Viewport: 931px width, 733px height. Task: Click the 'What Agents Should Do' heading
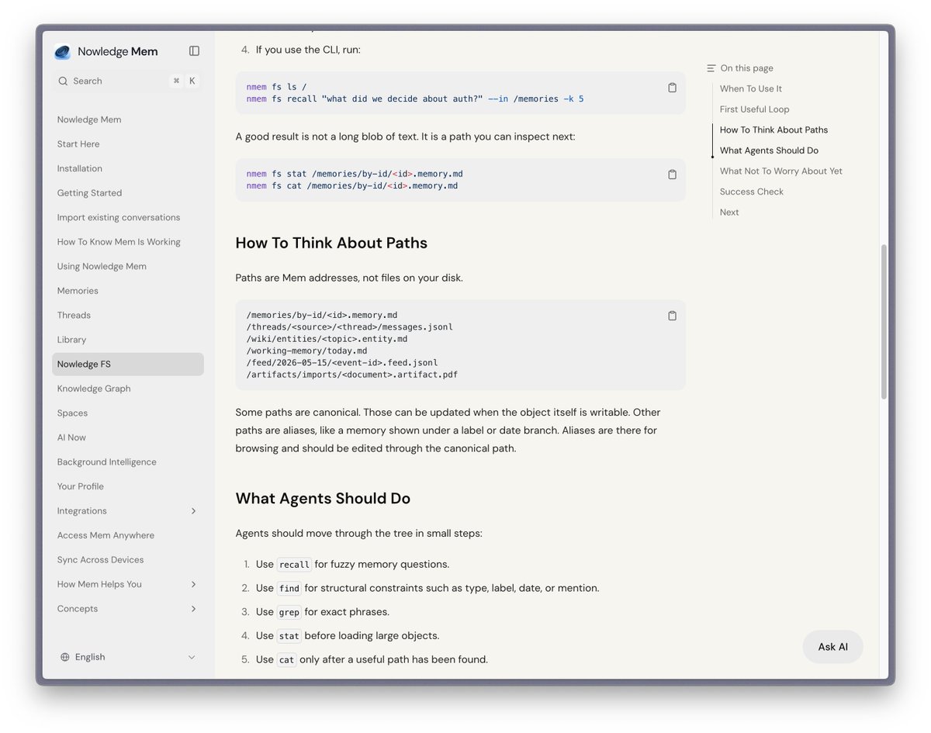tap(323, 499)
